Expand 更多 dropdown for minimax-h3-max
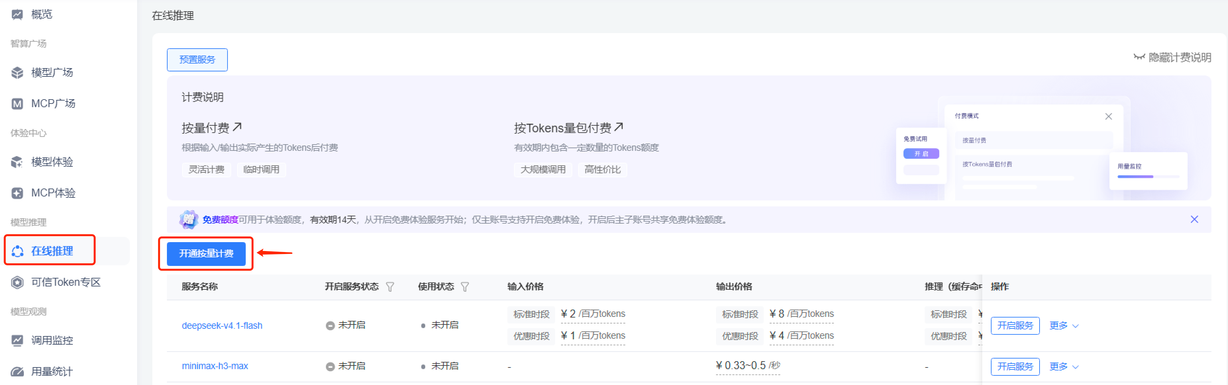 (x=1064, y=366)
